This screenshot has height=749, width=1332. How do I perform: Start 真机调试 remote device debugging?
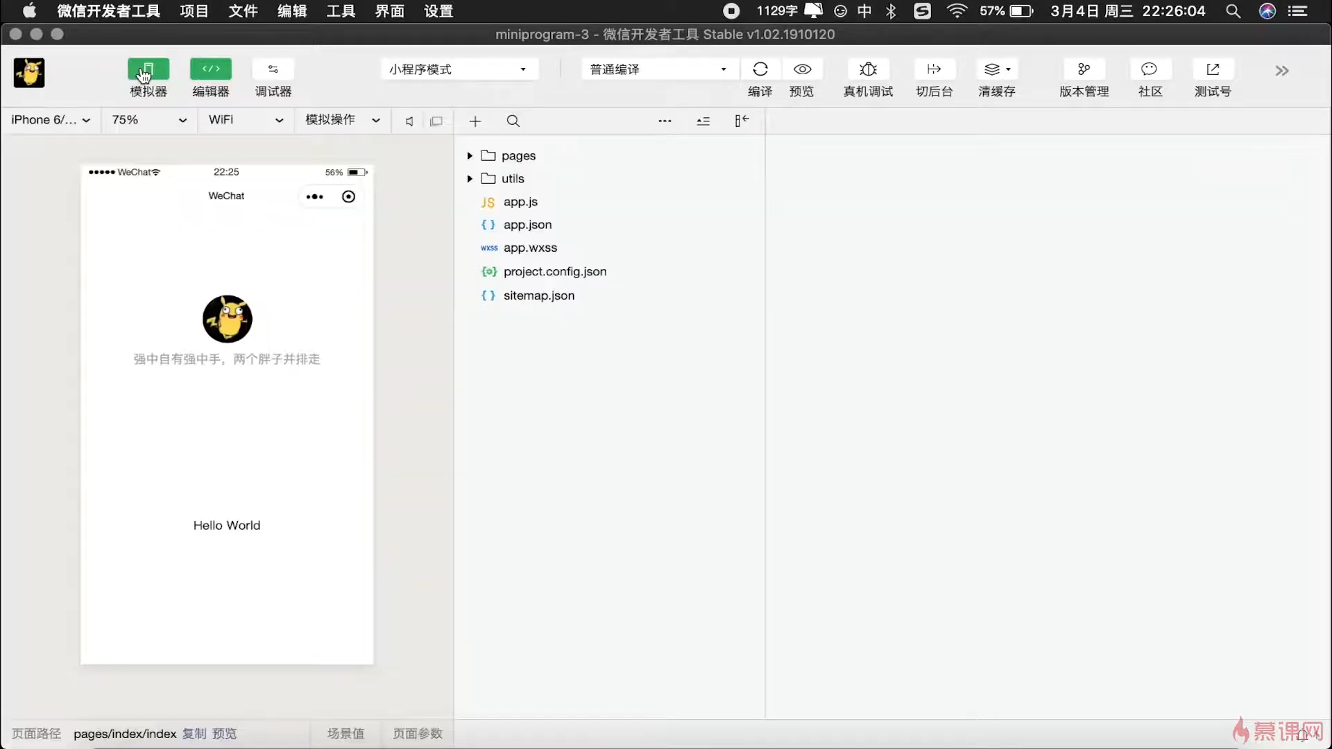[868, 69]
